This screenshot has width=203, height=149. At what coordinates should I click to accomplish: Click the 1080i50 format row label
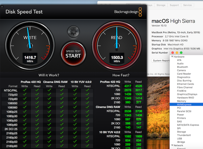12,103
